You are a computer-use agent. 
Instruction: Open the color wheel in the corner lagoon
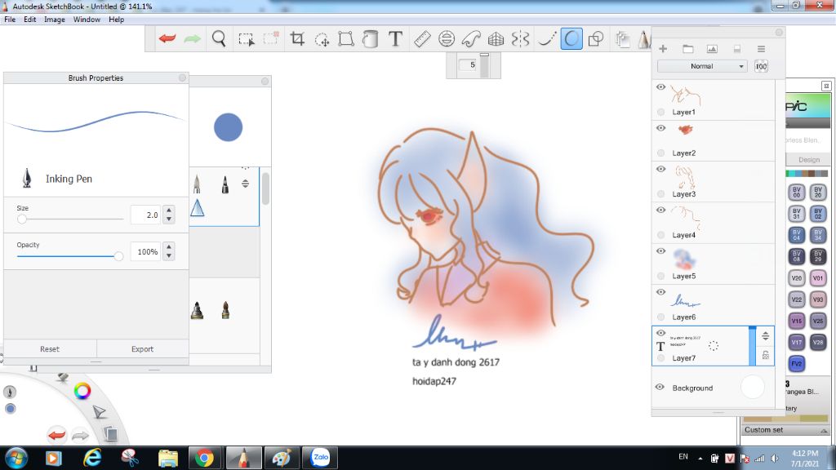[x=82, y=391]
